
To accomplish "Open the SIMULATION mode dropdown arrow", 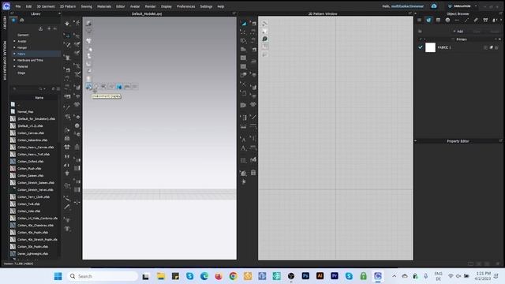I will (476, 6).
